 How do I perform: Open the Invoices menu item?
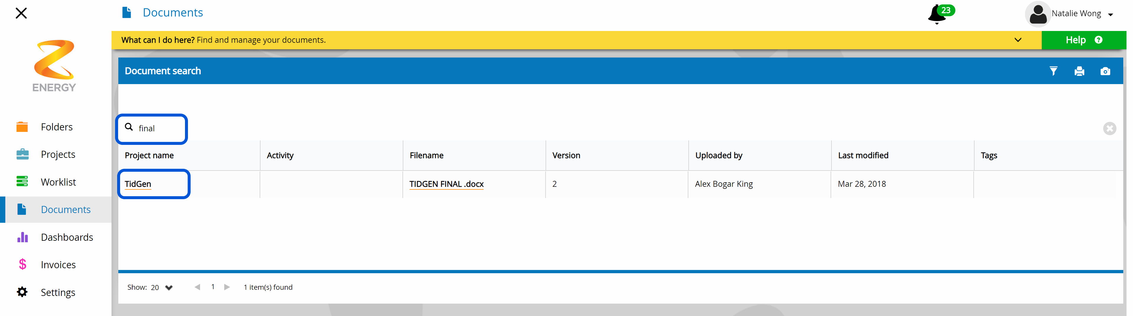58,264
